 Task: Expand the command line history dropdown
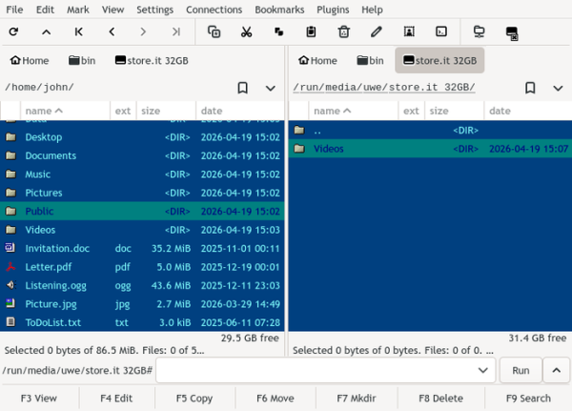(483, 371)
